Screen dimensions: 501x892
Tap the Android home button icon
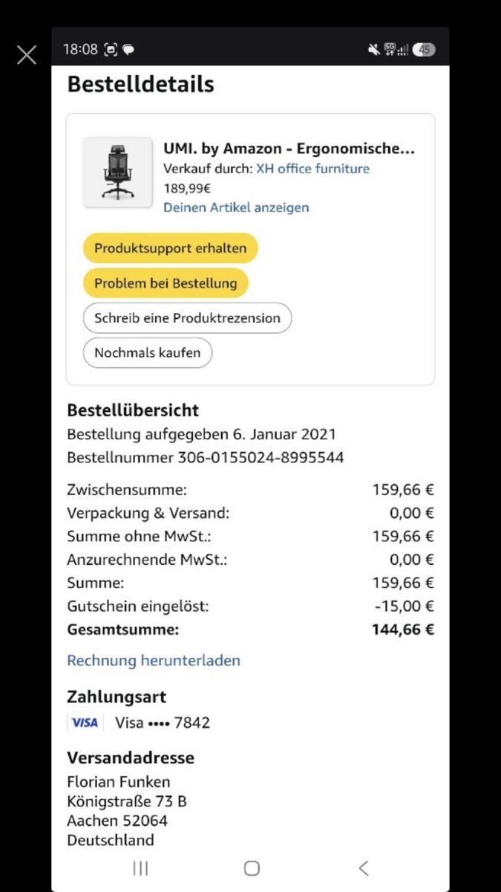pyautogui.click(x=252, y=867)
